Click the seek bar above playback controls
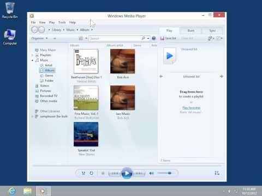 [x=127, y=166]
